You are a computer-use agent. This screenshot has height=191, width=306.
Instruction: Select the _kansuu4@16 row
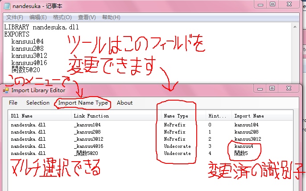pyautogui.click(x=150, y=146)
